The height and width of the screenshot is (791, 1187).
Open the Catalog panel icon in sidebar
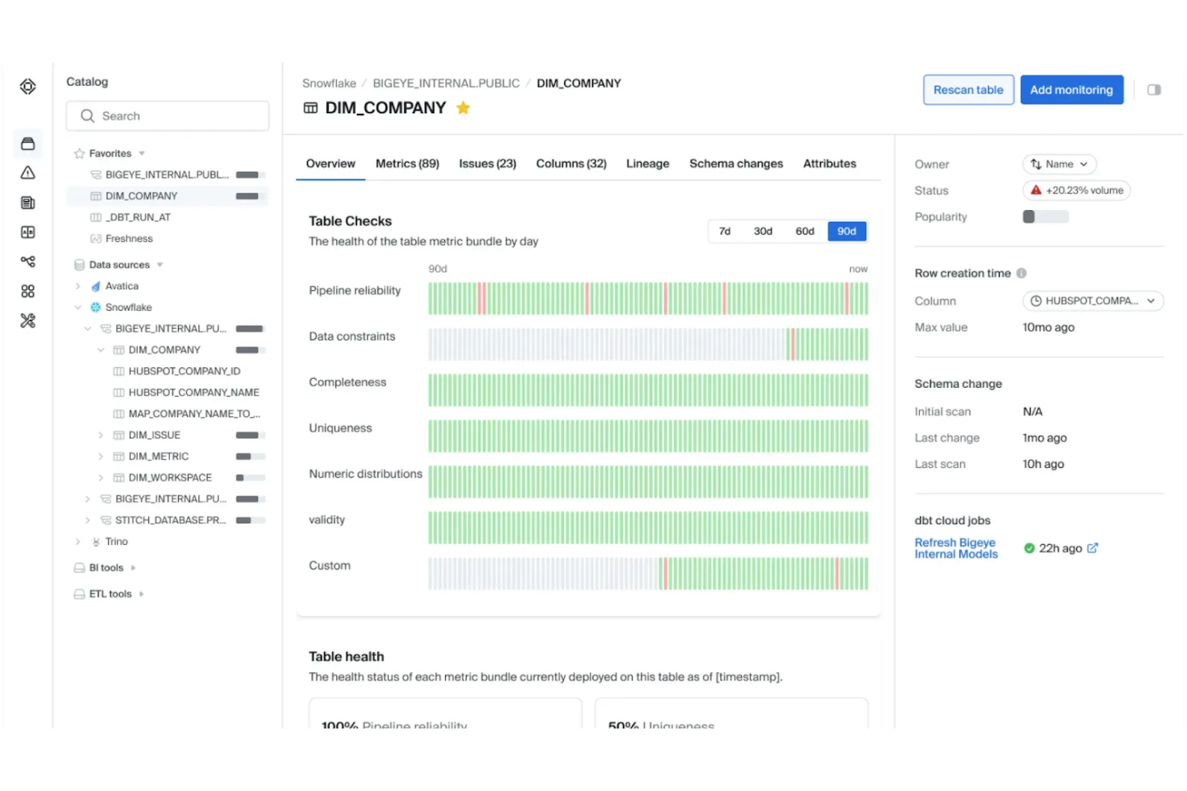click(27, 143)
